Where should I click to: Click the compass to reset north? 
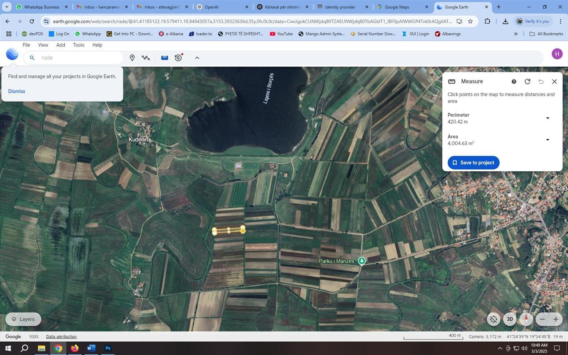(x=526, y=319)
